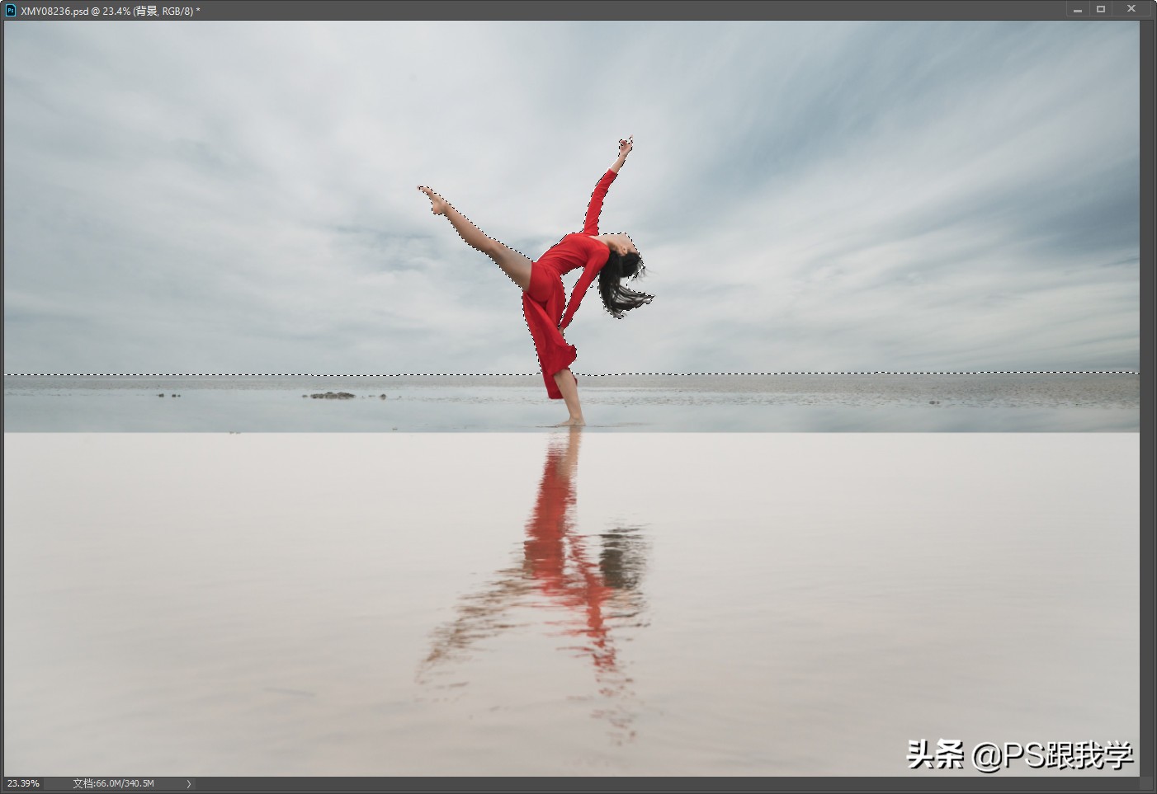
Task: Click the dancer's standing foot on water
Action: tap(571, 421)
